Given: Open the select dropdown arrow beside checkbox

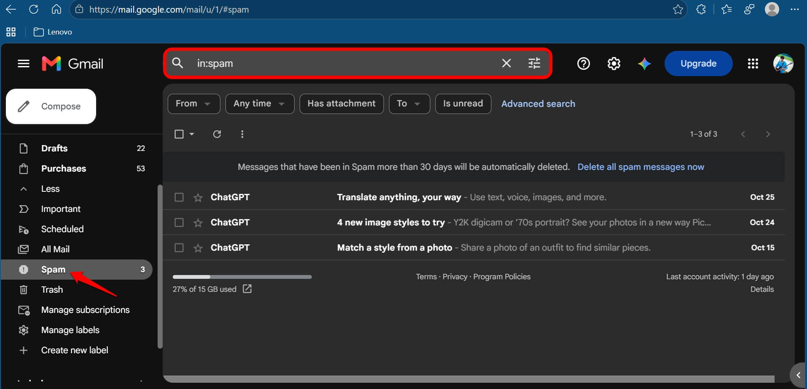Looking at the screenshot, I should point(192,134).
